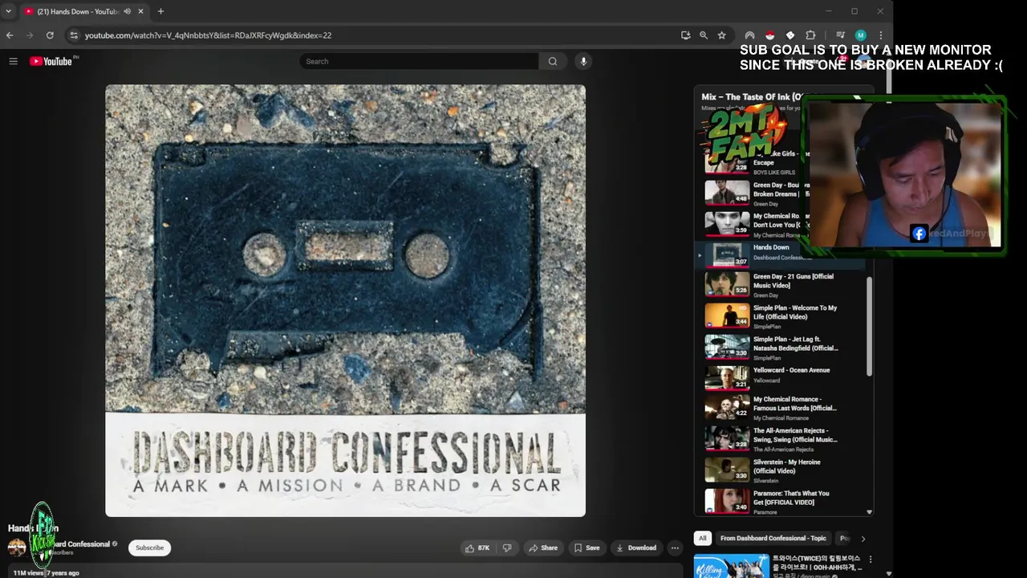Expand playlist with bottom arrow
Viewport: 1027px width, 578px height.
(869, 512)
